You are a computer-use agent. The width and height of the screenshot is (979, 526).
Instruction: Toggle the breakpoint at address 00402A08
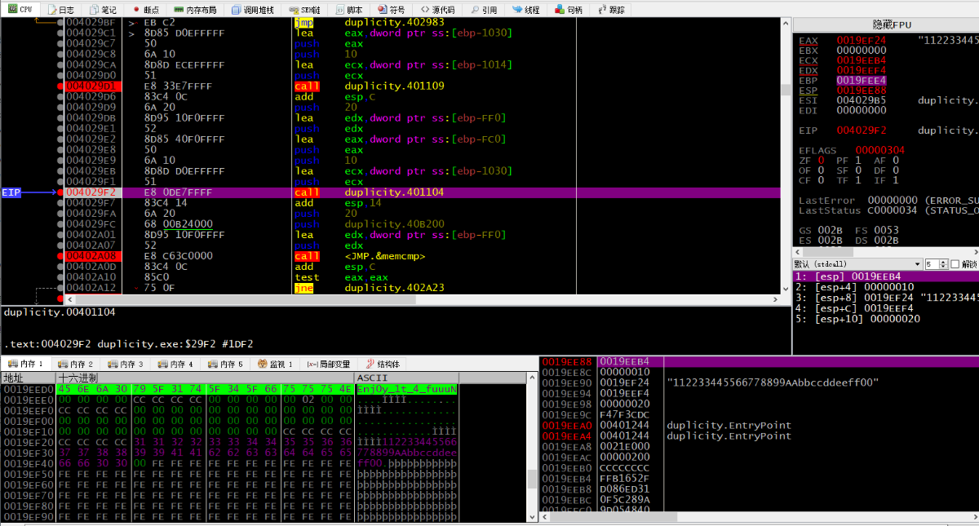pyautogui.click(x=91, y=256)
